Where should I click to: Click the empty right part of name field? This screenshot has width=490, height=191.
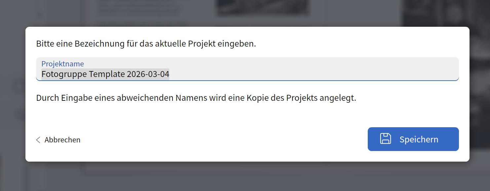pos(330,74)
